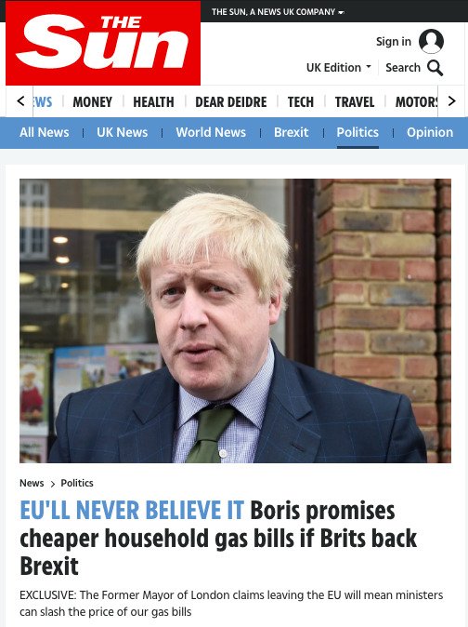Click the News breadcrumb link
The width and height of the screenshot is (468, 627).
(x=32, y=483)
